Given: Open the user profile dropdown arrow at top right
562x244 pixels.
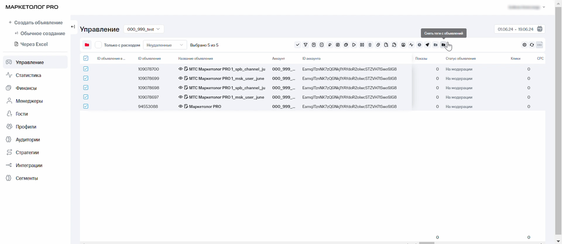Looking at the screenshot, I should [544, 7].
